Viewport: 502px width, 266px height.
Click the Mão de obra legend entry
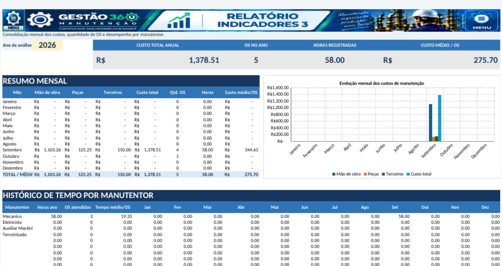346,174
